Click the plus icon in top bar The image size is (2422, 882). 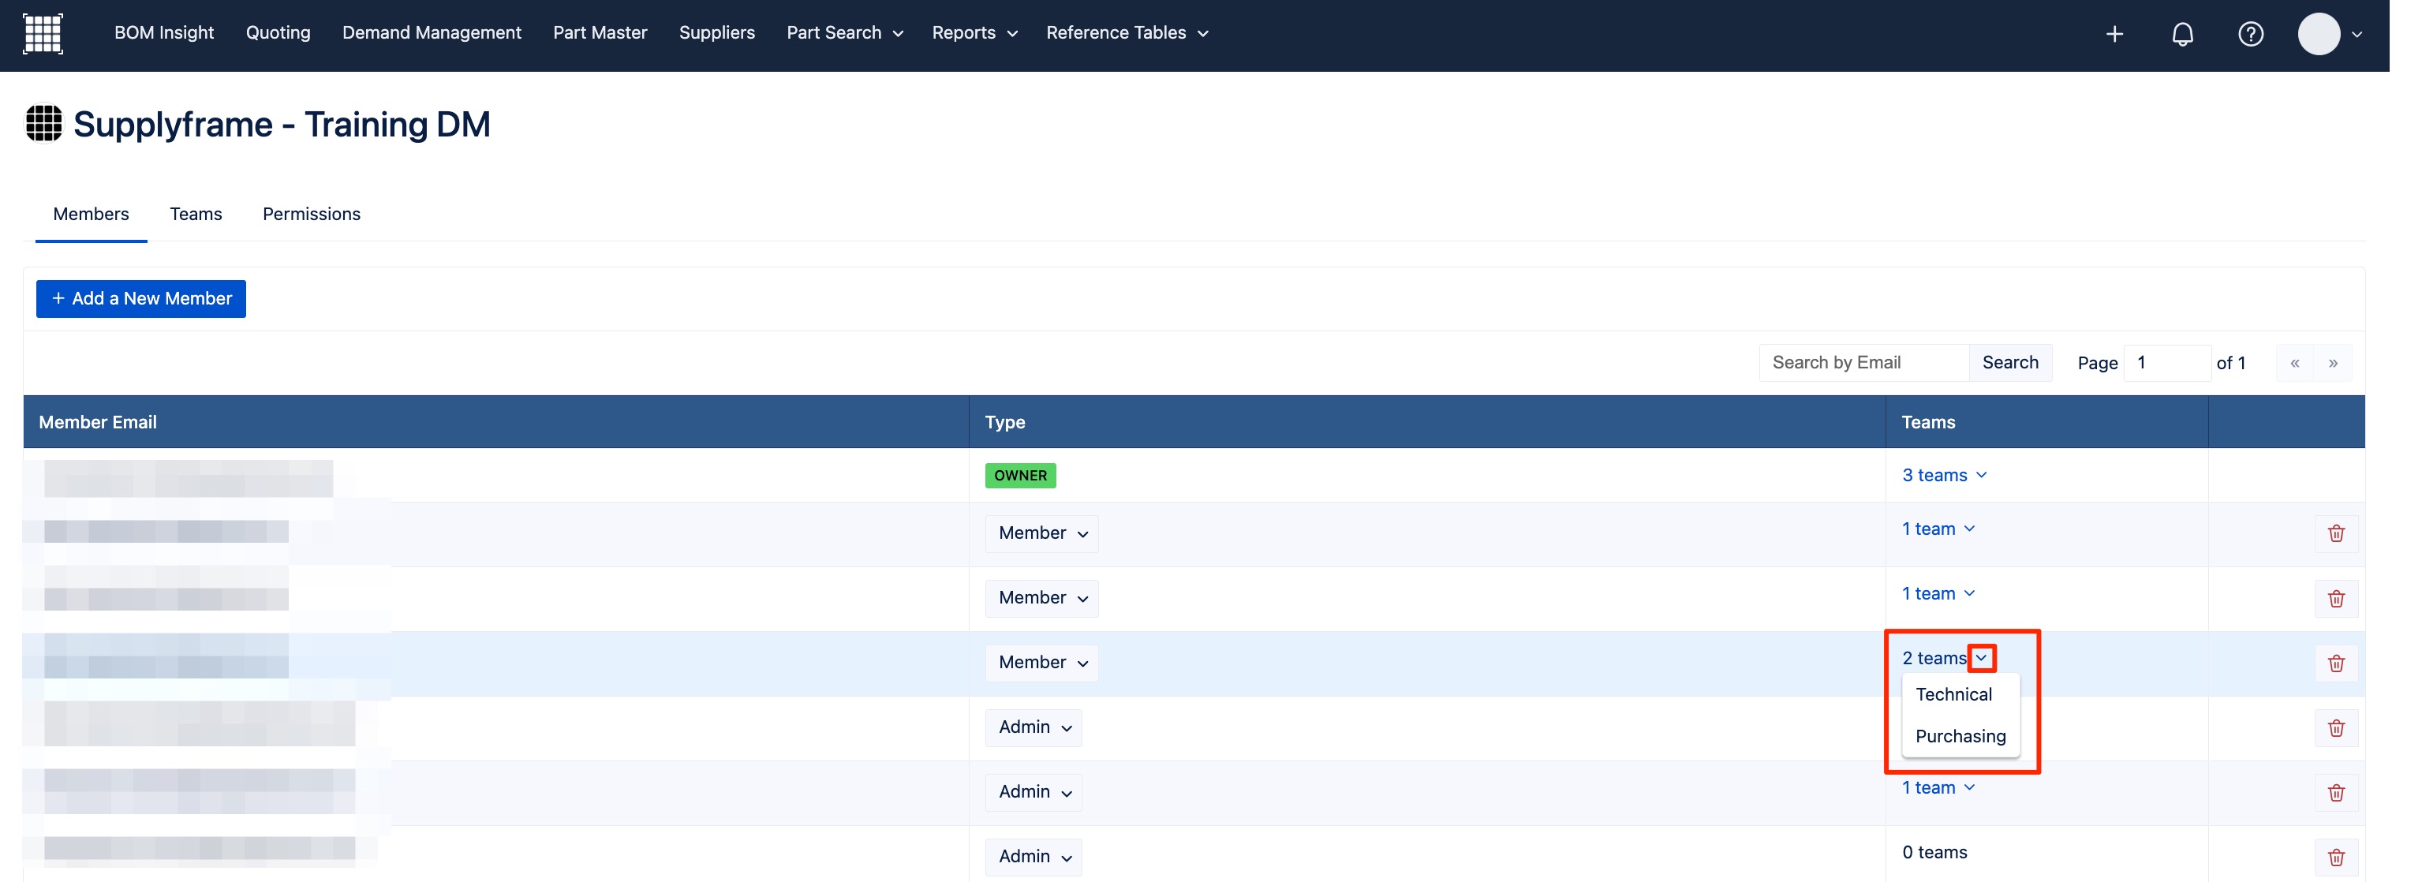click(x=2114, y=34)
